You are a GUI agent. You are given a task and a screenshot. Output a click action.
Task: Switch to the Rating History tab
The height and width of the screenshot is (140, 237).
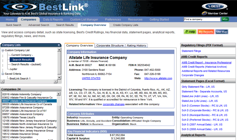pyautogui.click(x=136, y=45)
